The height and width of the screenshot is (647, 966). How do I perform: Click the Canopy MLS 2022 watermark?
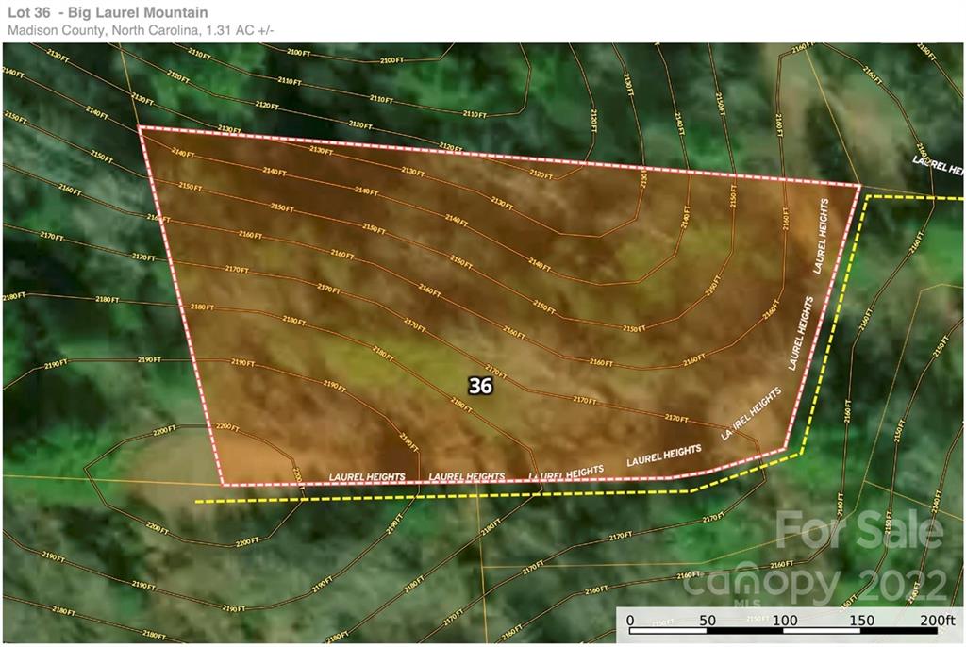(x=813, y=585)
